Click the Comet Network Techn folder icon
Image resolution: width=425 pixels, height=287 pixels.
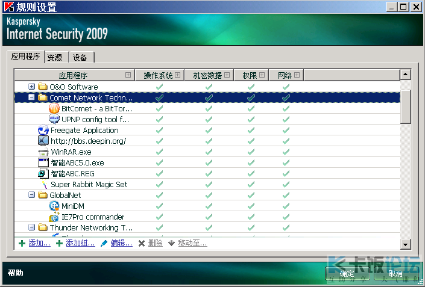click(x=43, y=97)
